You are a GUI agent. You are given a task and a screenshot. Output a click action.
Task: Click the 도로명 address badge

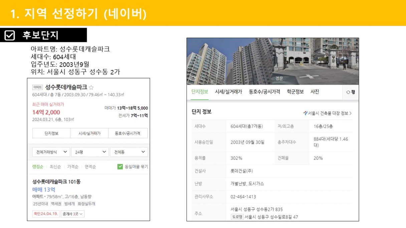point(237,217)
